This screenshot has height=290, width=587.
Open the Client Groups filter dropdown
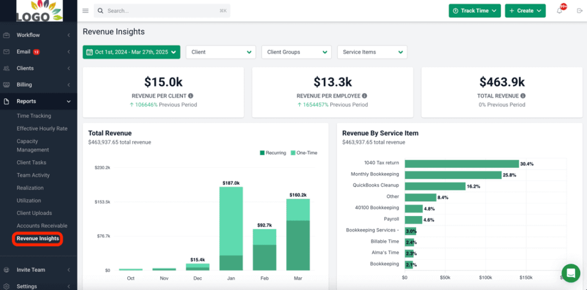point(296,52)
